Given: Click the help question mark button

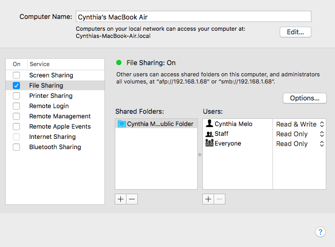Looking at the screenshot, I should tap(320, 232).
